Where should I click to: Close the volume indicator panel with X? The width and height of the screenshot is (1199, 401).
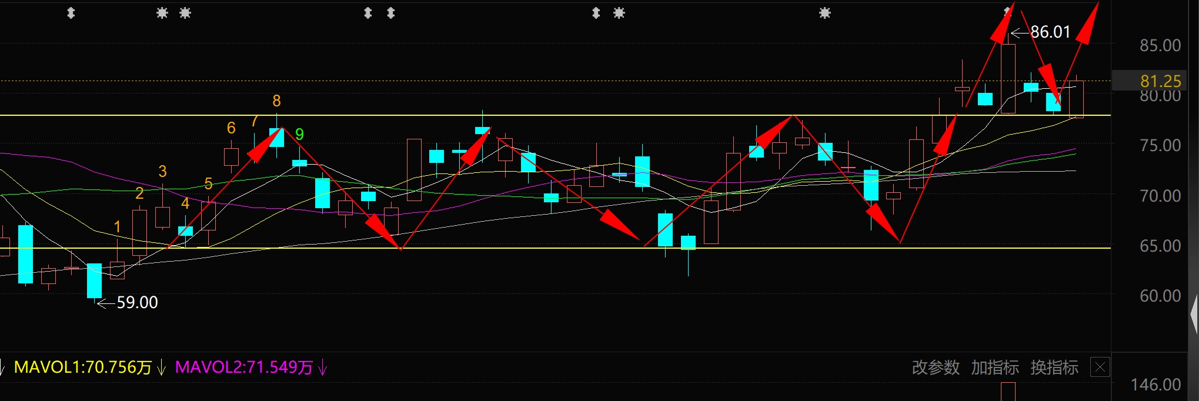1100,367
